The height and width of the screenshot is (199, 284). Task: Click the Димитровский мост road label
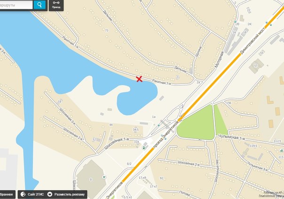coord(252,41)
